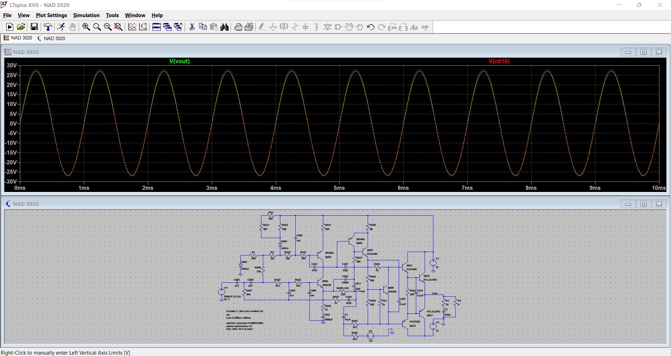Open the View menu
The width and height of the screenshot is (671, 356).
tap(23, 15)
